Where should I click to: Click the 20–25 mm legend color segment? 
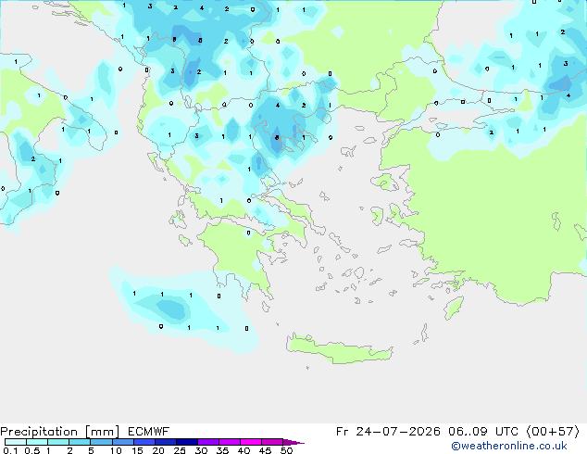166,442
